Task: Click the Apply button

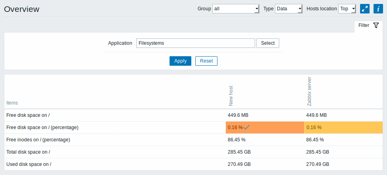Action: click(x=180, y=61)
